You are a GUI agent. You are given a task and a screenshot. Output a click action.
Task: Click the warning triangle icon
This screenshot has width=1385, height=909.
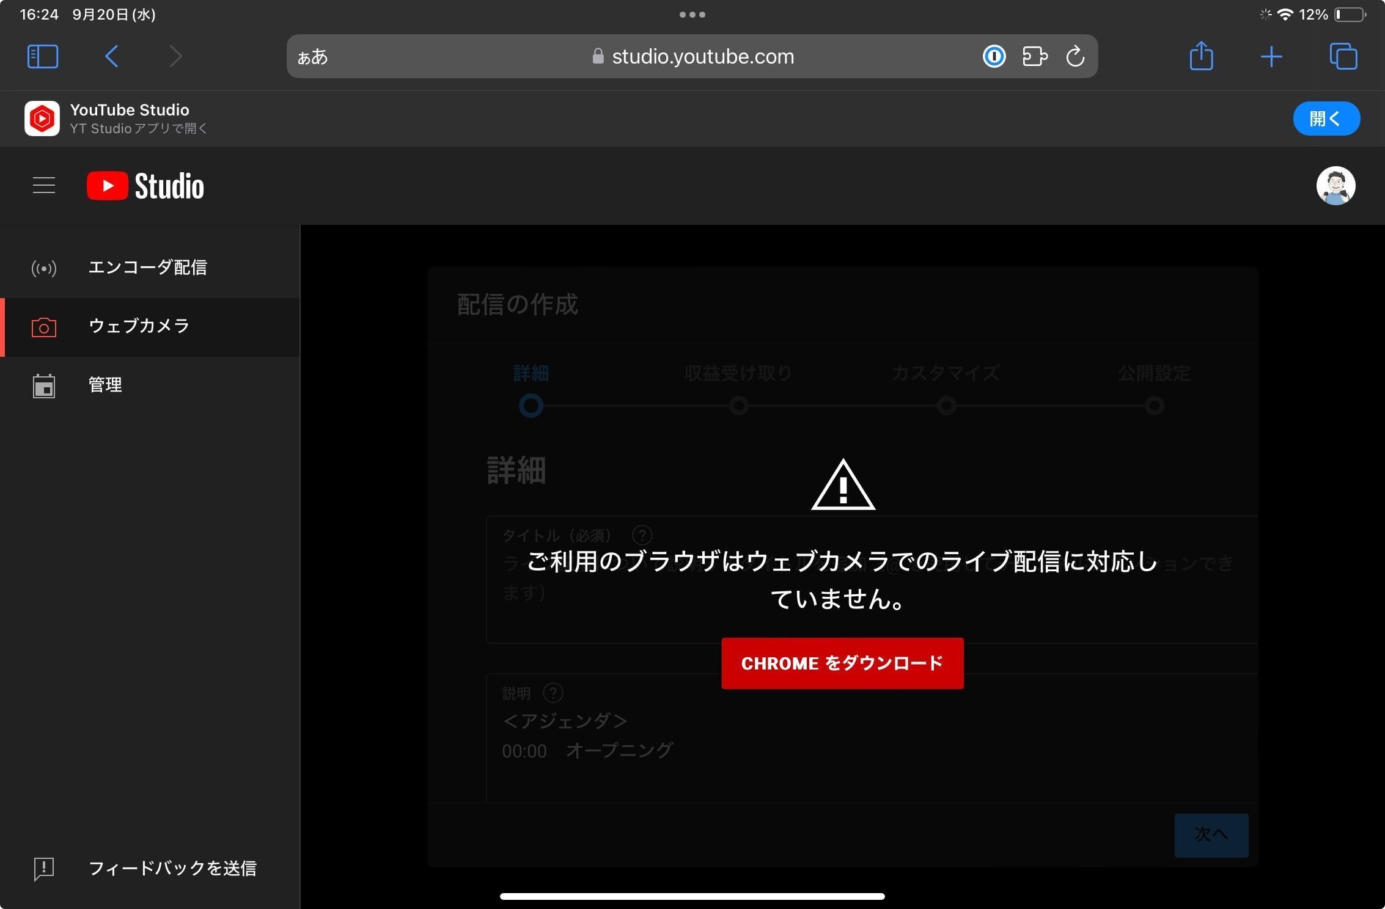click(x=843, y=484)
